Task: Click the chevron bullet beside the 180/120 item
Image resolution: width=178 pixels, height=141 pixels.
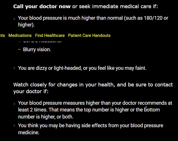Action: point(14,19)
